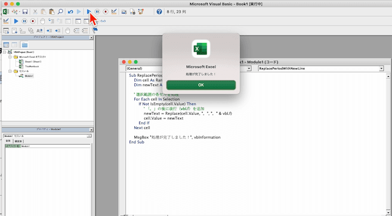Click the Cut scissors icon
This screenshot has width=392, height=216.
click(35, 11)
